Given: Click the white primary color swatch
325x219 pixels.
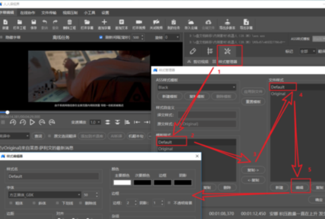Looking at the screenshot, I should pos(122,182).
